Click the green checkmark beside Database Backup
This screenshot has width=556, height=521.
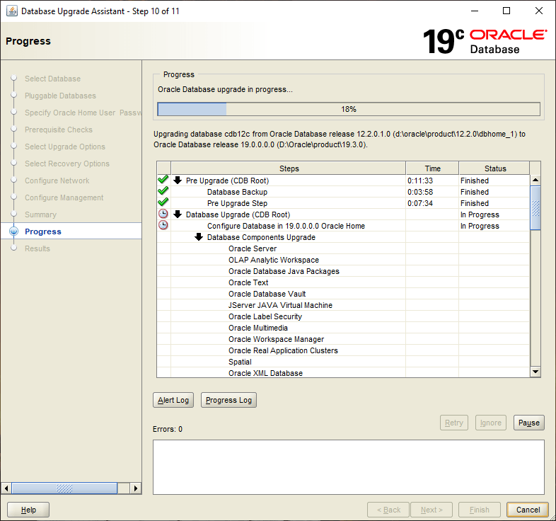tap(163, 191)
